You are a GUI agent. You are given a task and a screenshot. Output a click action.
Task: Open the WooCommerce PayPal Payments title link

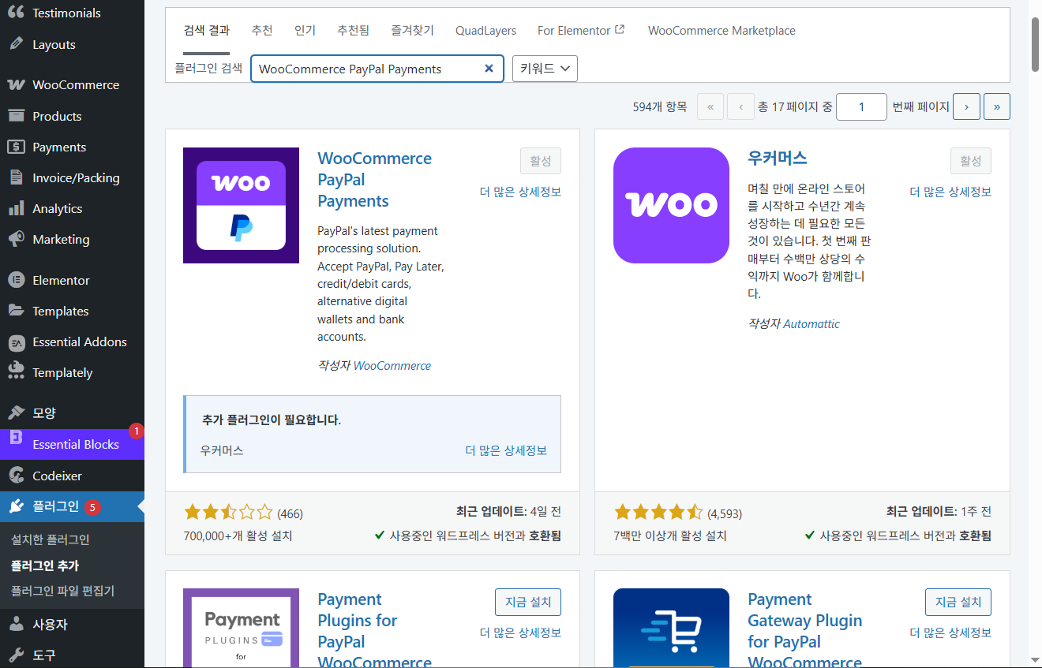click(375, 180)
